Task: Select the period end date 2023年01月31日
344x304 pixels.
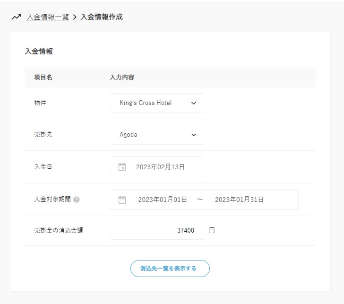Action: (x=239, y=200)
